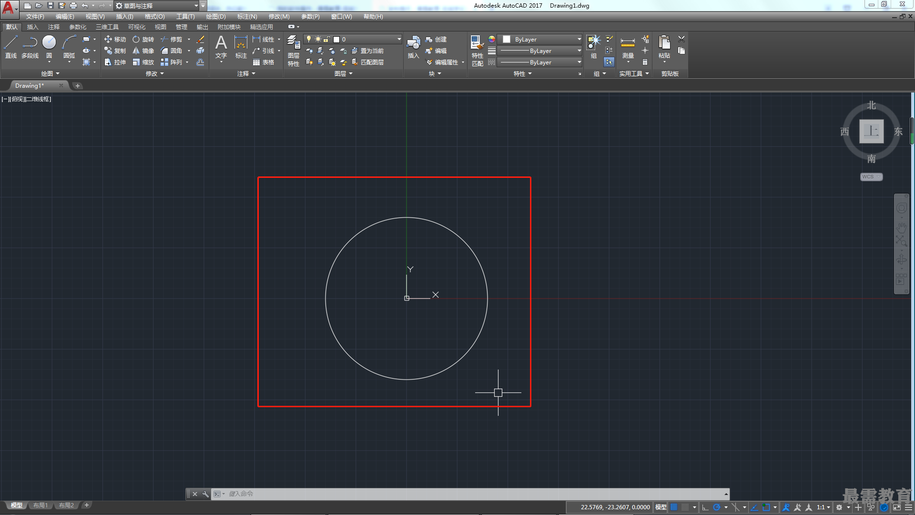Switch to the 插入 ribbon tab

pyautogui.click(x=32, y=27)
